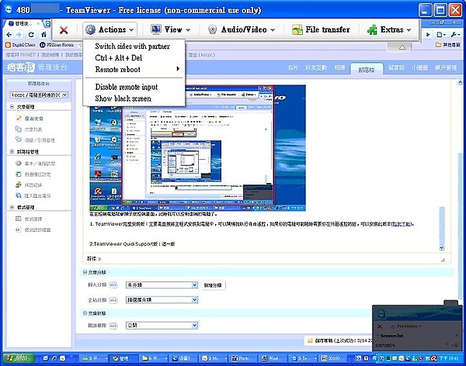Click the痞客邦 logo in header
This screenshot has width=466, height=366.
tap(21, 67)
